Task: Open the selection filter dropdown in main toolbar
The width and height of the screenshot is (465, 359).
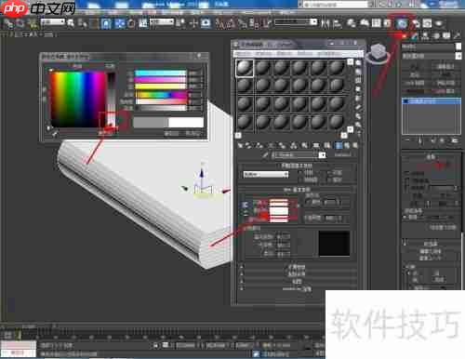Action: pos(53,22)
